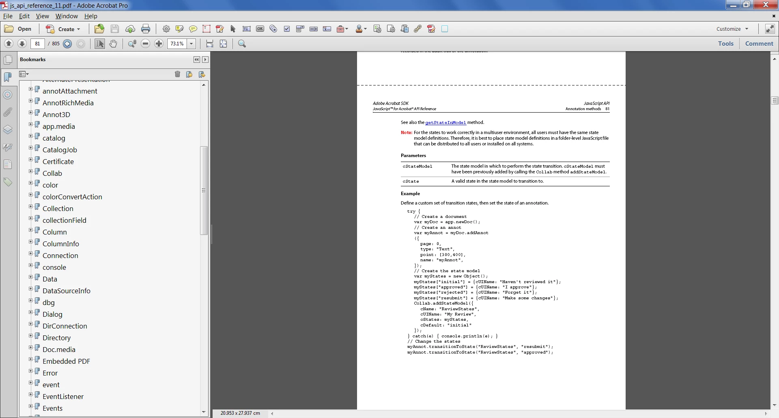Image resolution: width=779 pixels, height=418 pixels.
Task: Go to previous page with up arrow
Action: [9, 43]
